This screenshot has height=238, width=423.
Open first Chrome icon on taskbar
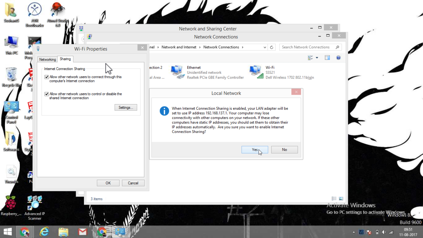(25, 232)
